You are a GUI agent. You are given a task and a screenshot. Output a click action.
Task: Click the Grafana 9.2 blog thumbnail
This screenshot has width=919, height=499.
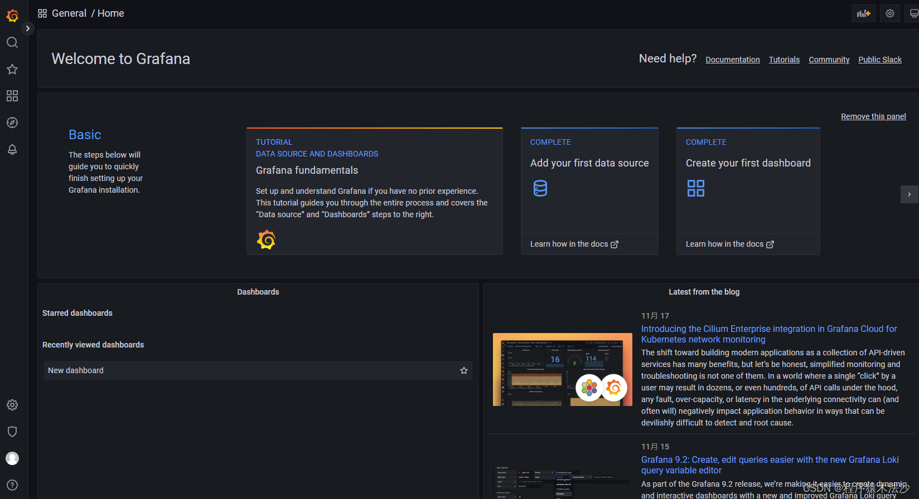click(563, 482)
